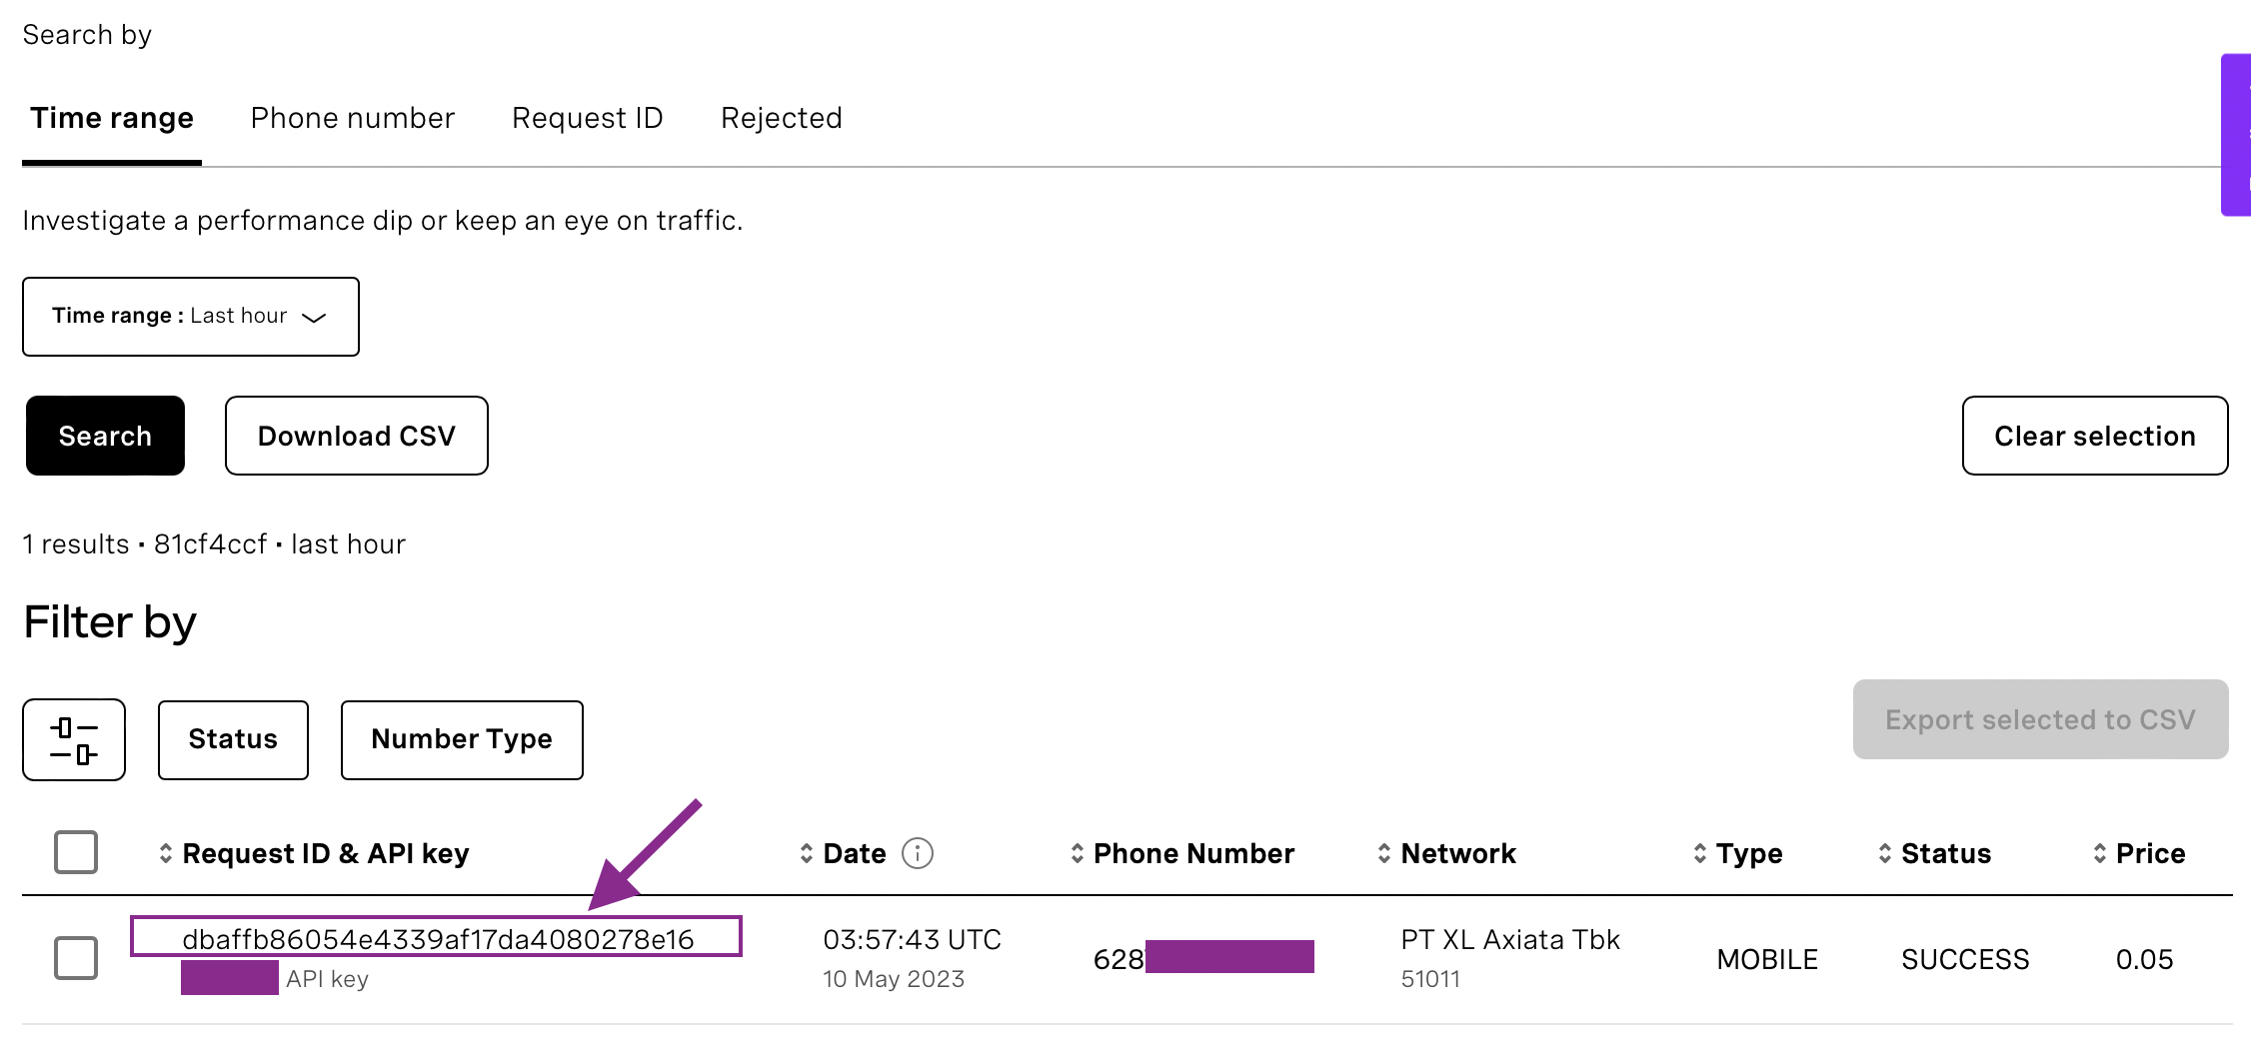
Task: Expand the Time range Last hour dropdown
Action: click(x=191, y=317)
